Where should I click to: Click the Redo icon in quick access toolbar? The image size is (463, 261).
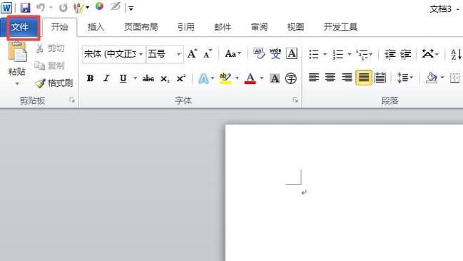[x=63, y=7]
